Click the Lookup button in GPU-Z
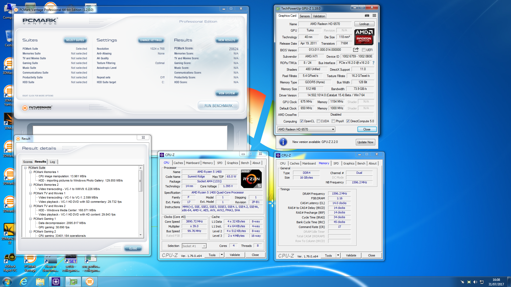The width and height of the screenshot is (511, 287). (364, 24)
